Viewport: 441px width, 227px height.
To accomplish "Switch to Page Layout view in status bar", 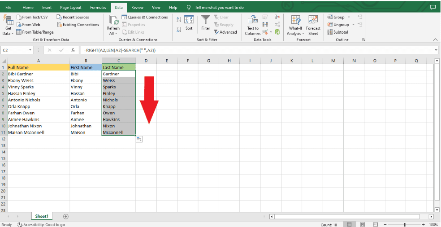I will tap(363, 224).
